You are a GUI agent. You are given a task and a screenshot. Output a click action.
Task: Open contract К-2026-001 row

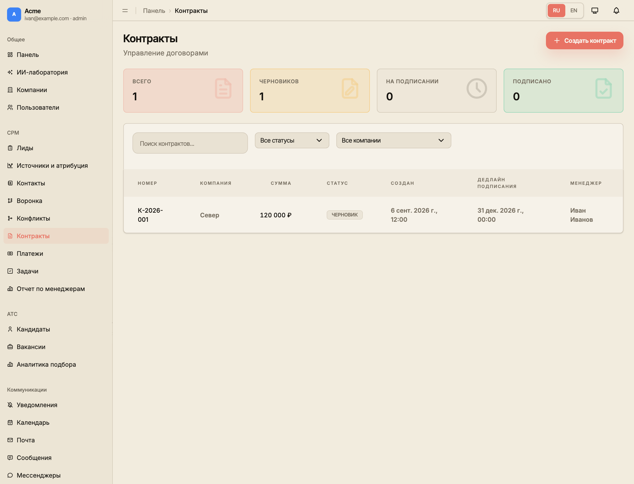click(373, 215)
